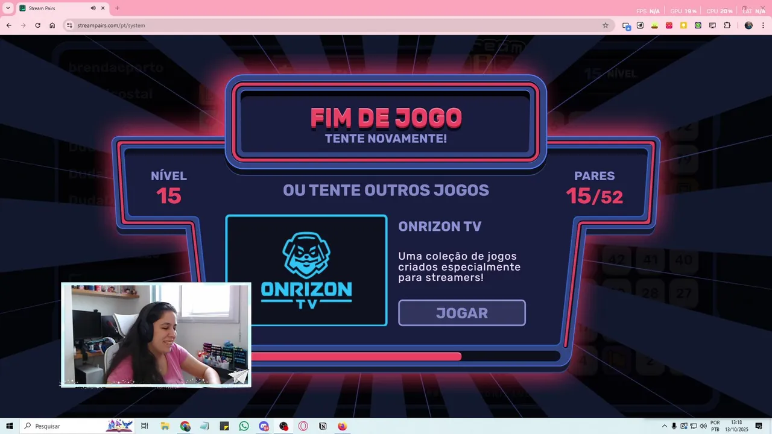Screen dimensions: 772x434
Task: Open Opera browser from the taskbar
Action: pos(303,426)
